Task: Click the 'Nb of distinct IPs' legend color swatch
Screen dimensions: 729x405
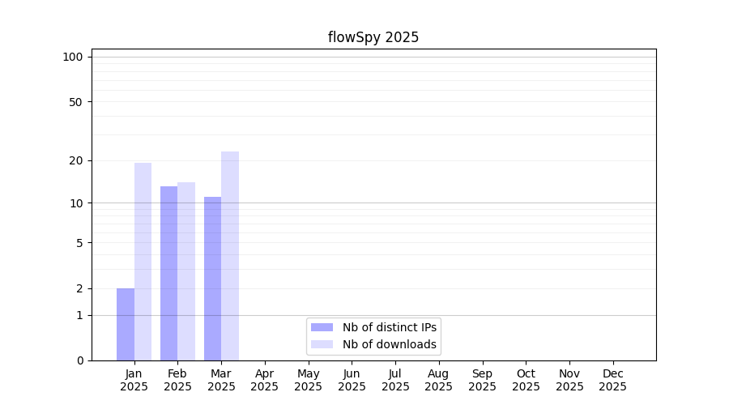Action: pyautogui.click(x=322, y=327)
